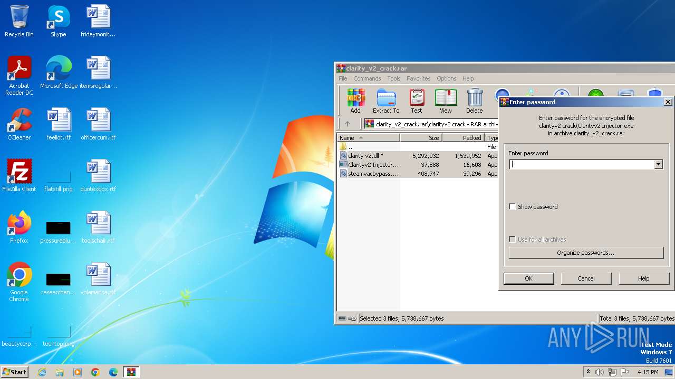Open the Favorites menu

[419, 78]
